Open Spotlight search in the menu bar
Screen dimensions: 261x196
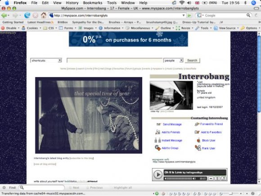[253, 3]
